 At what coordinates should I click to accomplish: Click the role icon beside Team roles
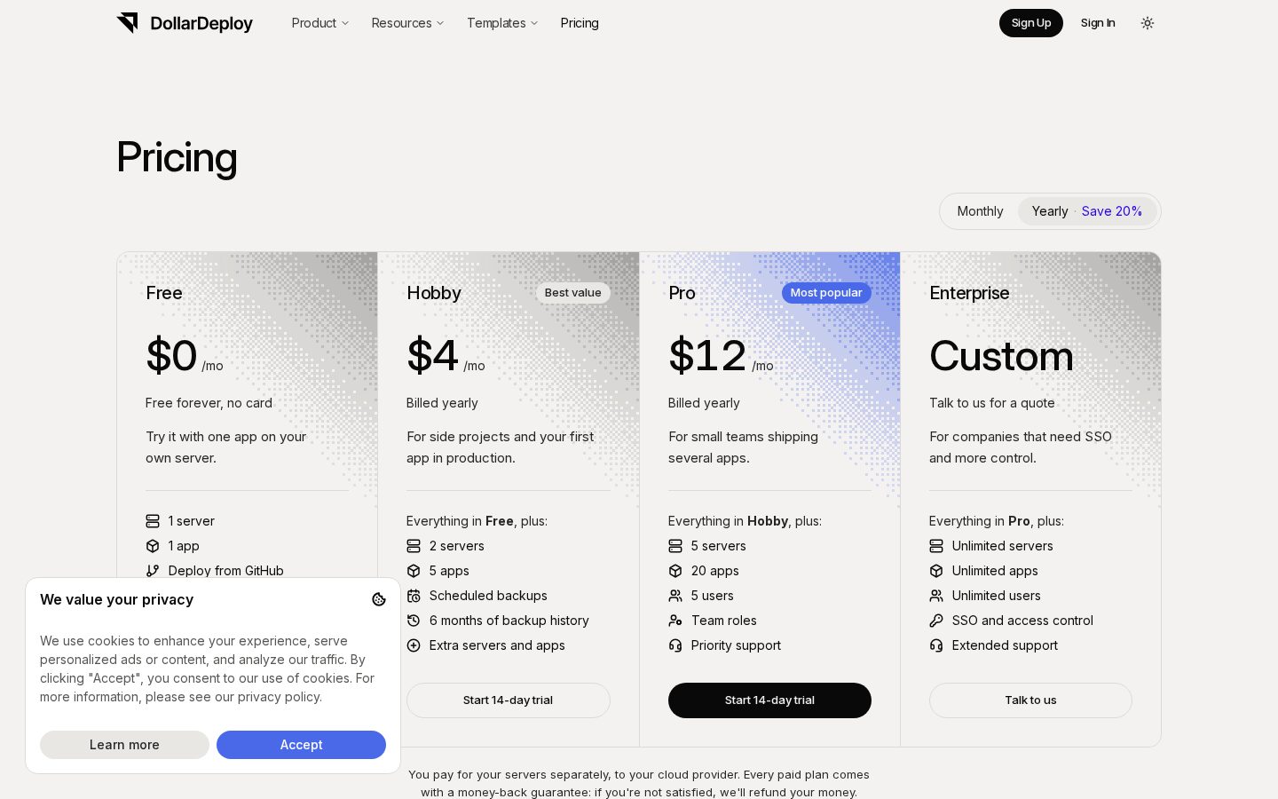(x=675, y=621)
